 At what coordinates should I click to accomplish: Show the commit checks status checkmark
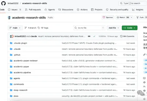(94, 36)
